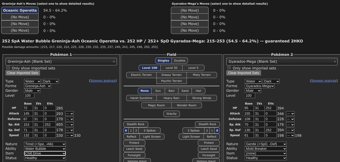
Task: Toggle Magic Room field effect
Action: 156,105
